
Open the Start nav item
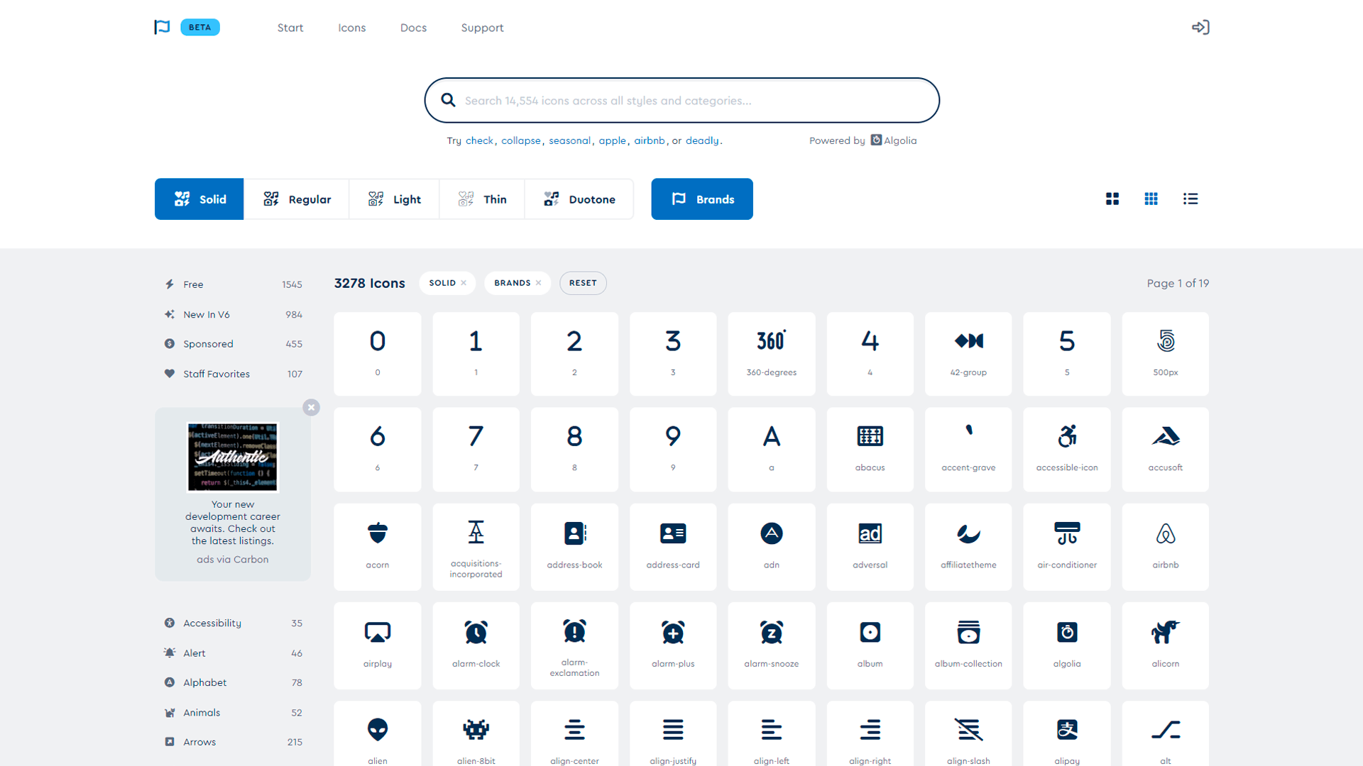click(x=290, y=28)
